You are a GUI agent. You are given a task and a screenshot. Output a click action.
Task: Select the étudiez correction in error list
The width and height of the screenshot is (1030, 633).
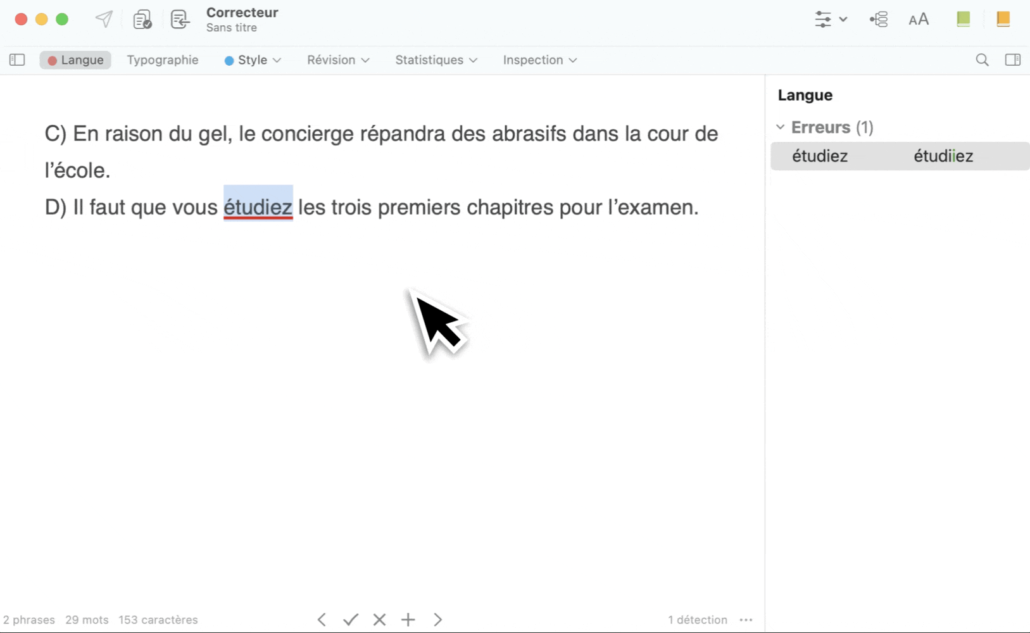(x=899, y=156)
